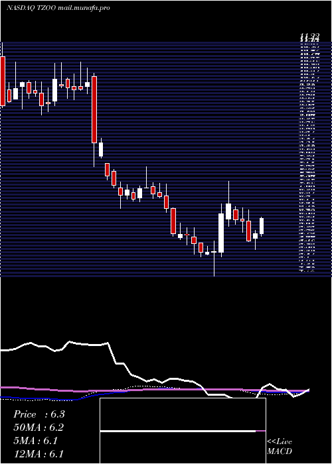Click the Price : 6.3 label
This screenshot has width=332, height=464.
39,414
